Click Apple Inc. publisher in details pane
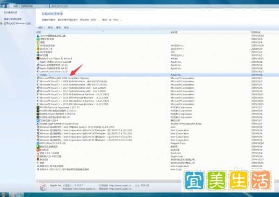The height and width of the screenshot is (197, 279). tap(56, 185)
